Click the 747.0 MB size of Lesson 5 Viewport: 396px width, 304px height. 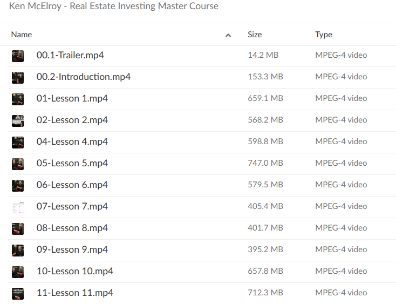(x=265, y=163)
